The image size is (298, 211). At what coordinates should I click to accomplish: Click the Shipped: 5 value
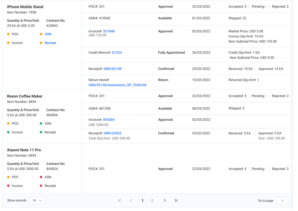tap(236, 109)
